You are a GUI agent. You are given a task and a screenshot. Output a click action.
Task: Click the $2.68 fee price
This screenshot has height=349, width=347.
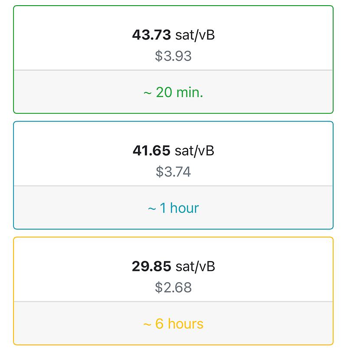click(173, 287)
